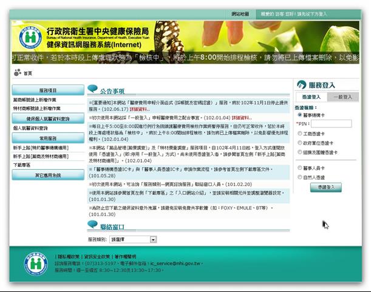
Task: Open the 下載專區 sidebar link
Action: (x=22, y=165)
